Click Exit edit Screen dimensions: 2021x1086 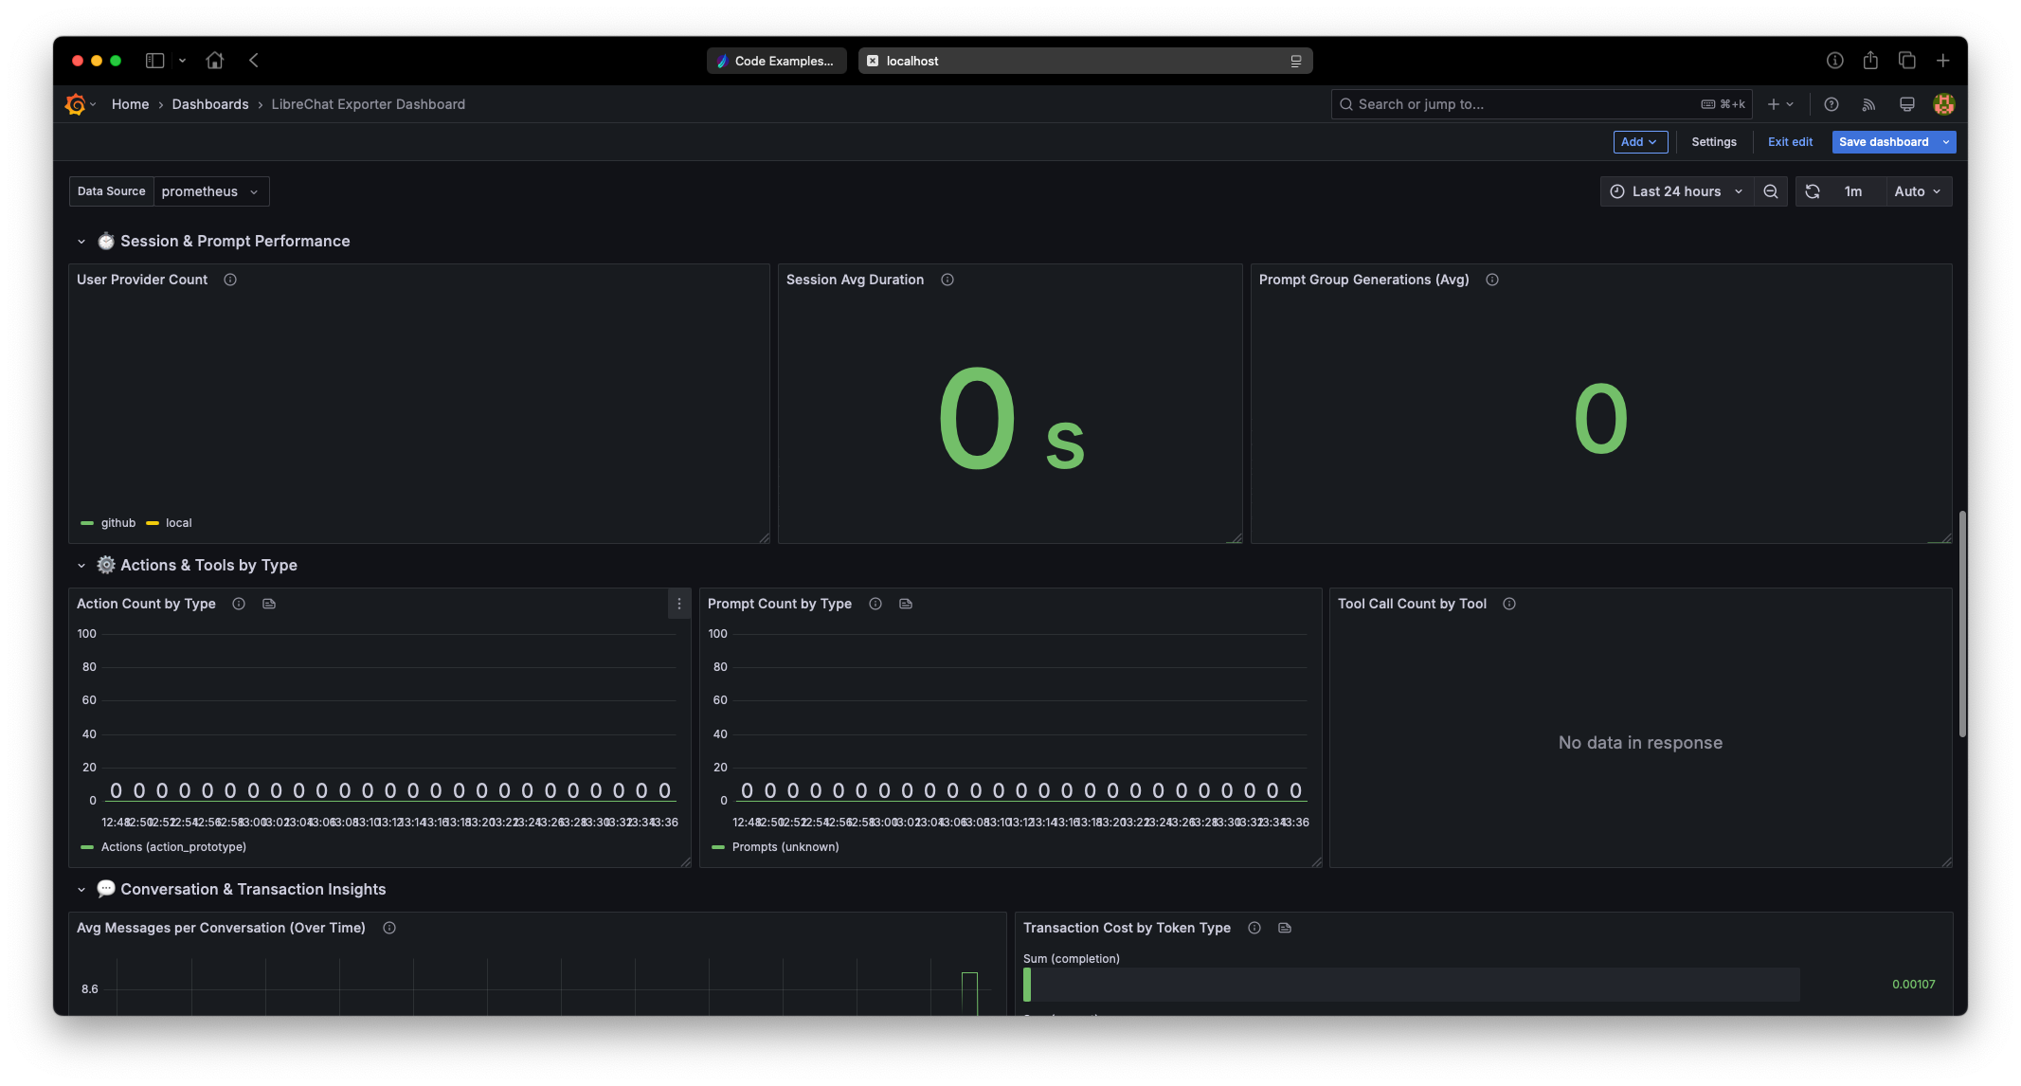[x=1790, y=142]
